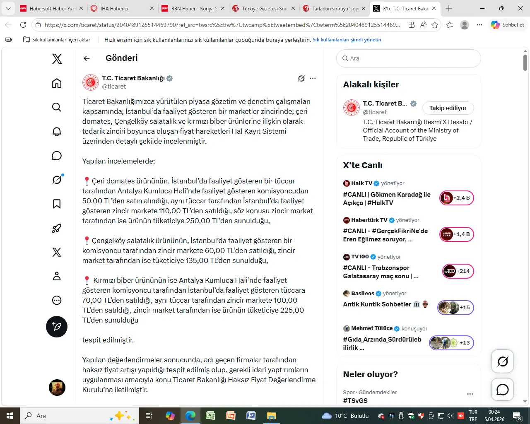
Task: Expand more options for #TSvGS trend
Action: point(470,394)
